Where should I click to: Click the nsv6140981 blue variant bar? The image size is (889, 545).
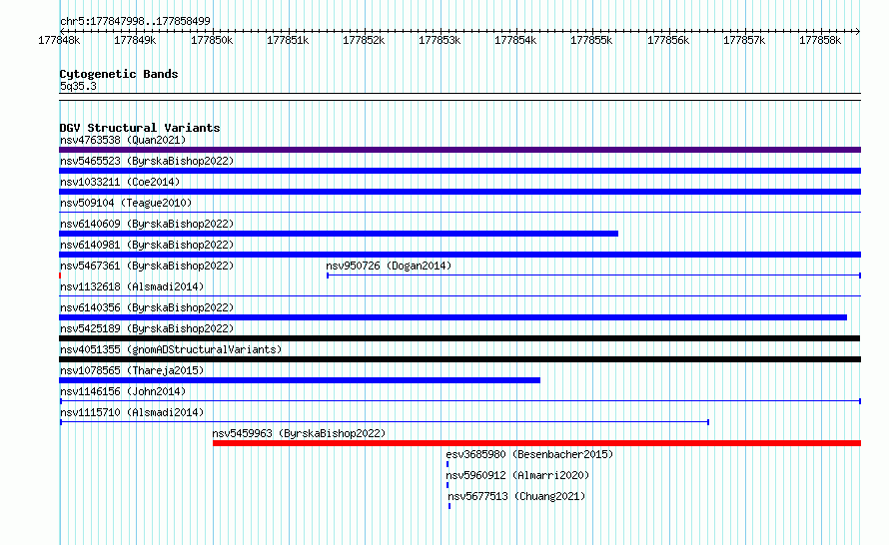coord(459,255)
